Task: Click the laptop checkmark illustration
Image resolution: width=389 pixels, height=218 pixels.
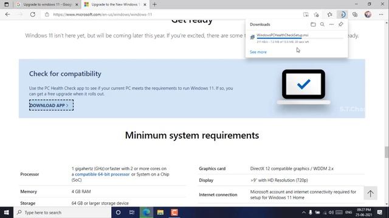Action: point(303,87)
